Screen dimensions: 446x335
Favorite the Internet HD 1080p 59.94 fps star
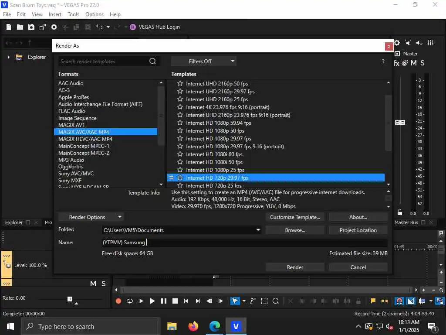(x=180, y=123)
